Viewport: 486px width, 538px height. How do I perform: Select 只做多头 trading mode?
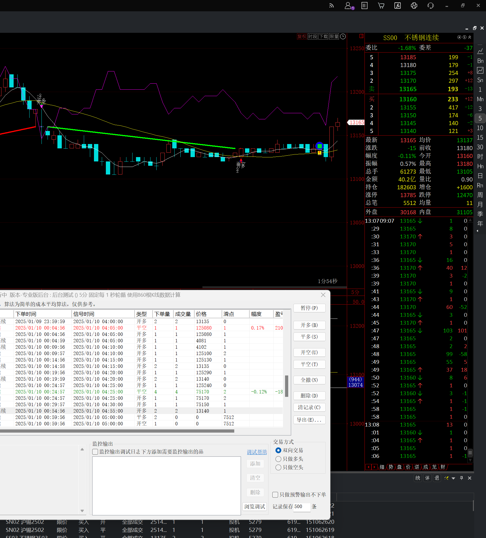tap(278, 459)
